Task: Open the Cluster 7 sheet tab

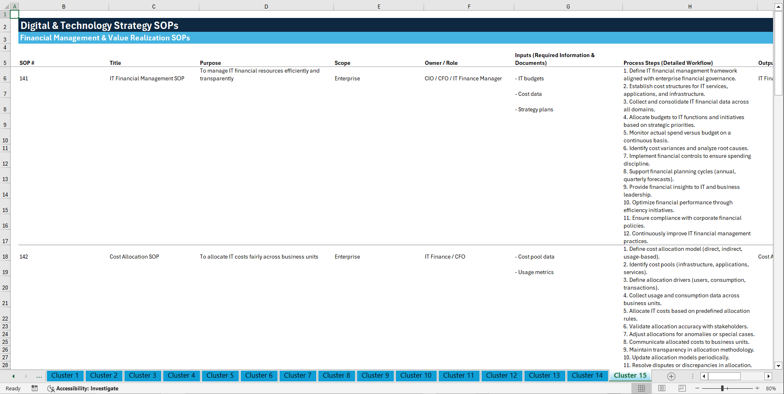Action: click(x=298, y=376)
